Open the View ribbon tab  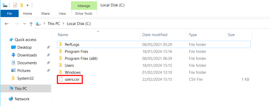[x=62, y=13]
